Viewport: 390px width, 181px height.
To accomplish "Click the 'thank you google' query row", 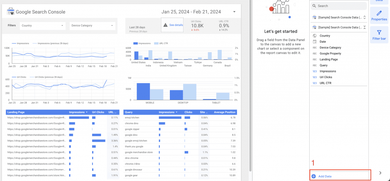I will [x=180, y=146].
